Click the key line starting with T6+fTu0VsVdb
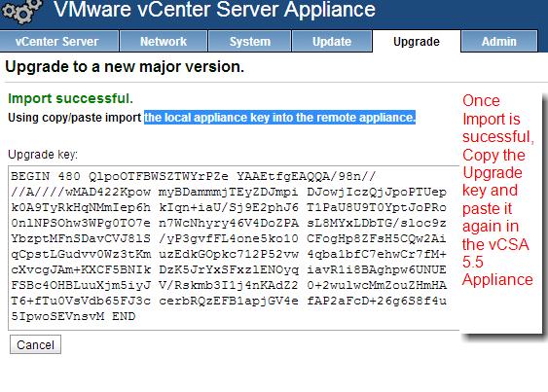Image resolution: width=548 pixels, height=392 pixels. pyautogui.click(x=229, y=301)
